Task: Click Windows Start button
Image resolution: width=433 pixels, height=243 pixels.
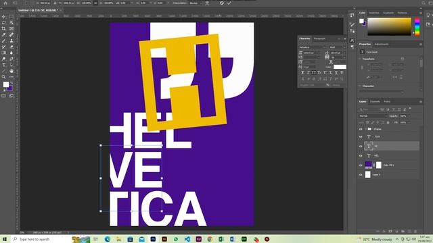Action: click(5, 239)
